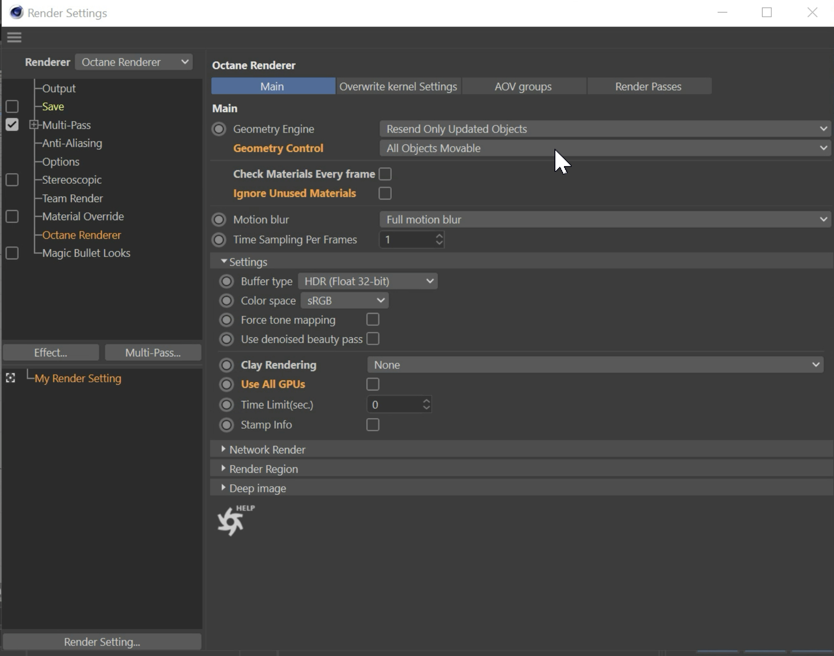Switch to the Main tab
Viewport: 834px width, 656px height.
pos(273,87)
